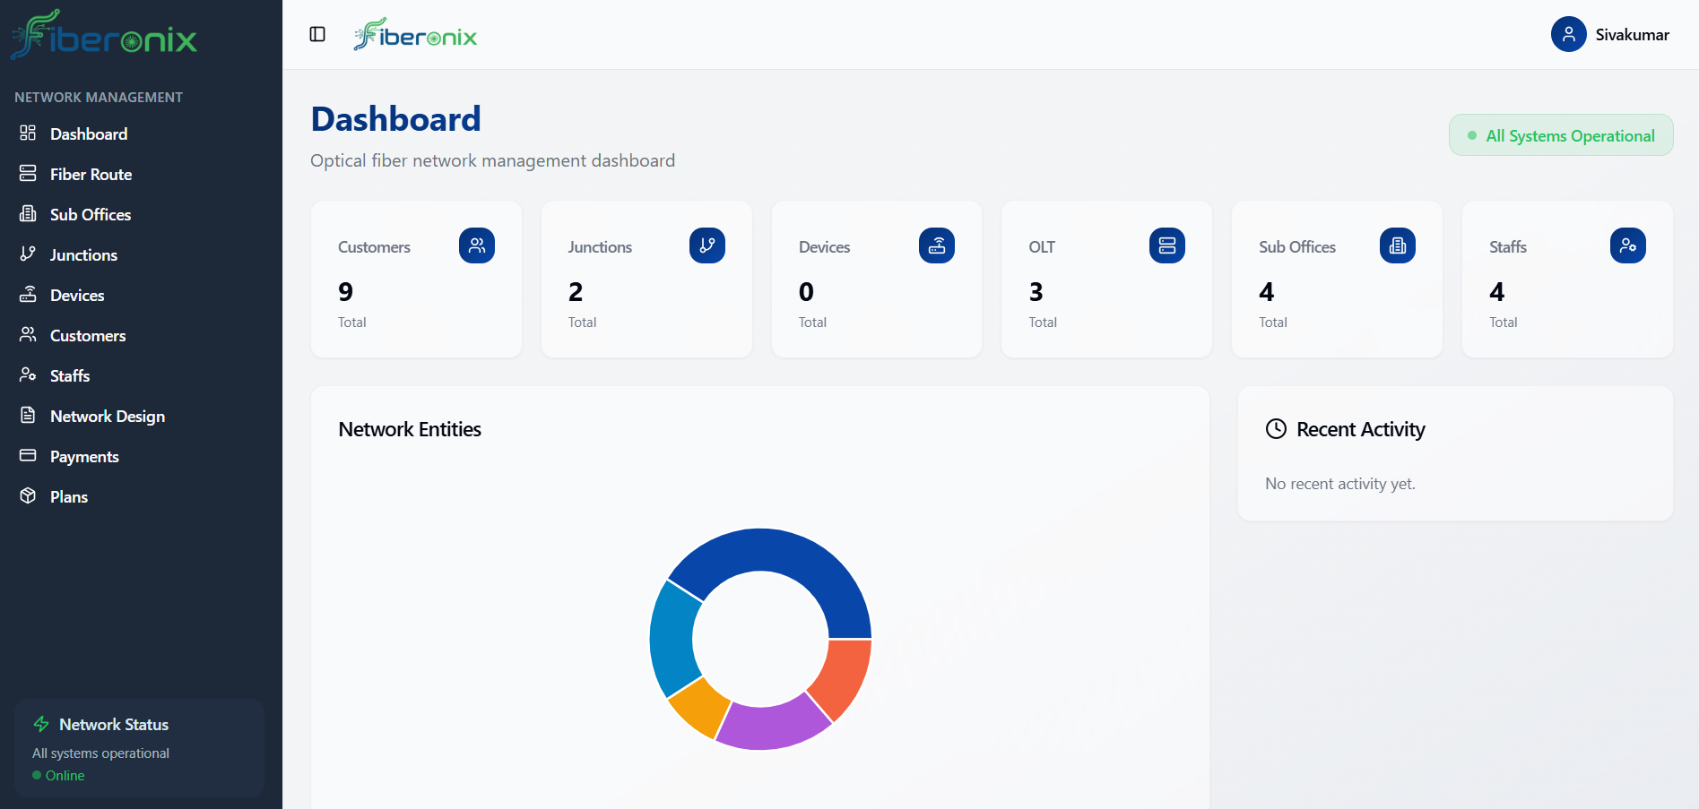Click the Network Status panel in sidebar

tap(139, 748)
